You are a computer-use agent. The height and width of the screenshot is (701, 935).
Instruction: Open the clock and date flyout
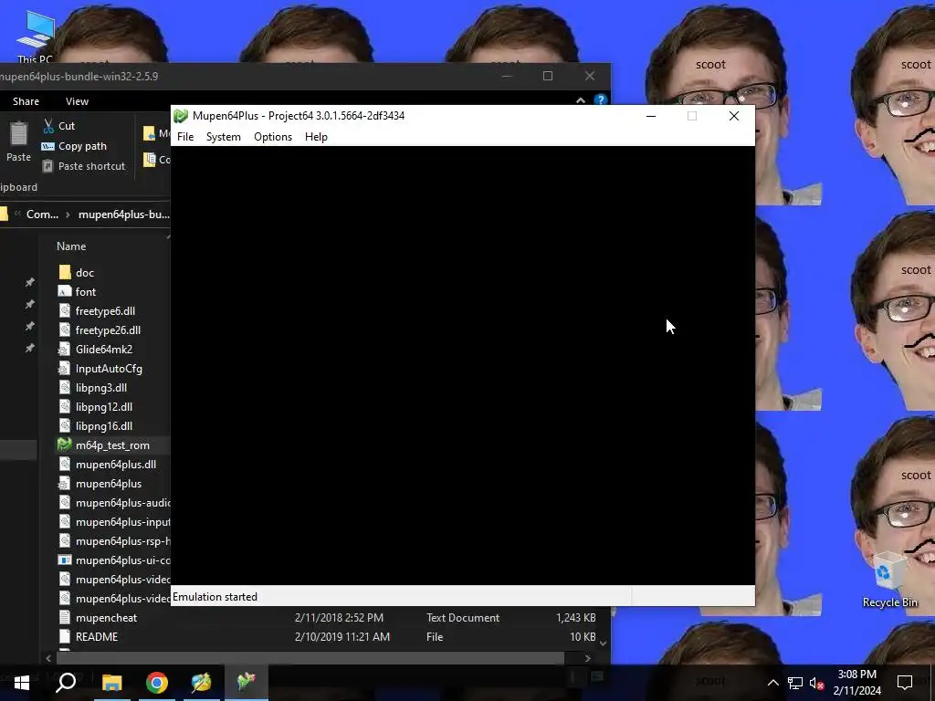[856, 683]
